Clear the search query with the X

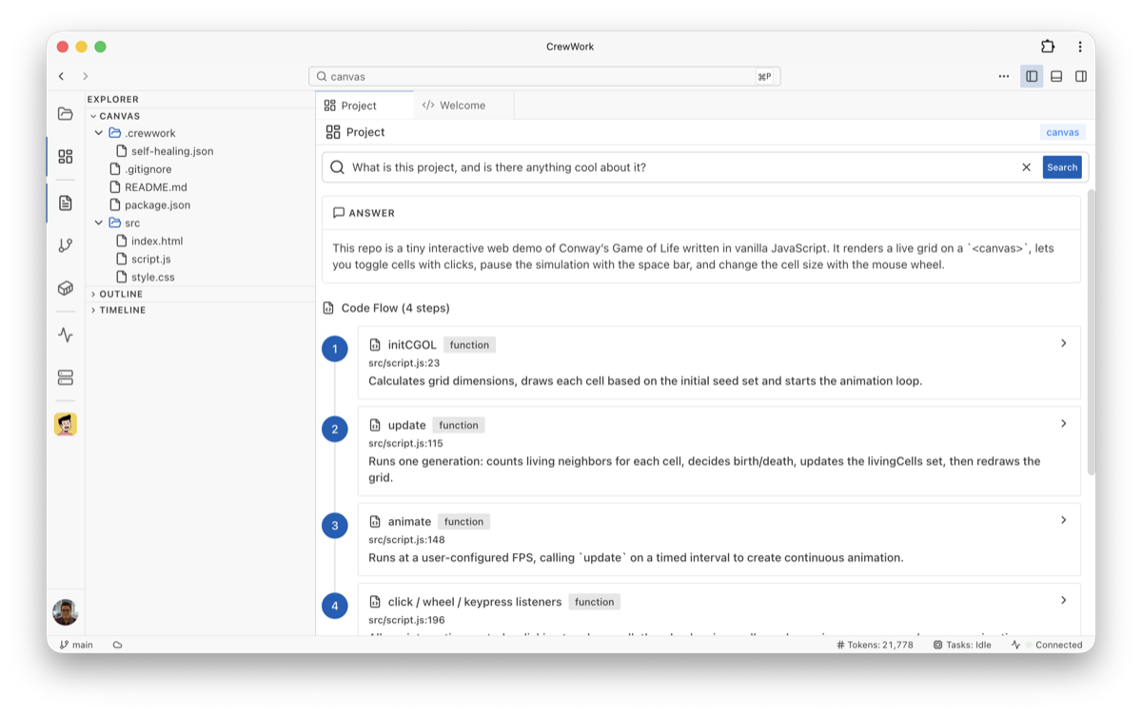[1026, 167]
